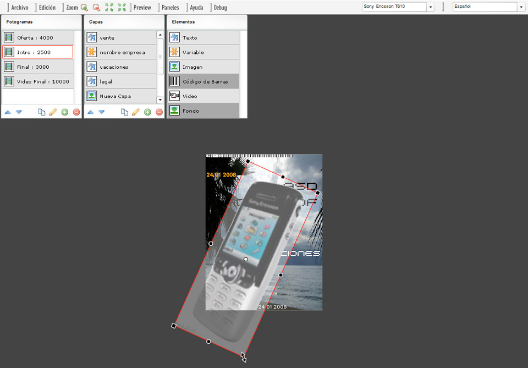Viewport: 528px width, 368px height.
Task: Click the Capas list scroll down arrow
Action: point(160,100)
